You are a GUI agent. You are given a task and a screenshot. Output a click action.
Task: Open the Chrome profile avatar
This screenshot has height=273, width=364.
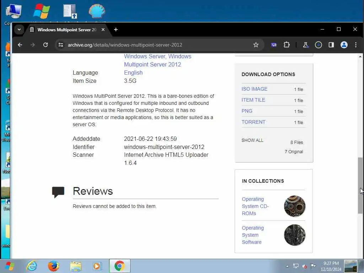[x=344, y=45]
